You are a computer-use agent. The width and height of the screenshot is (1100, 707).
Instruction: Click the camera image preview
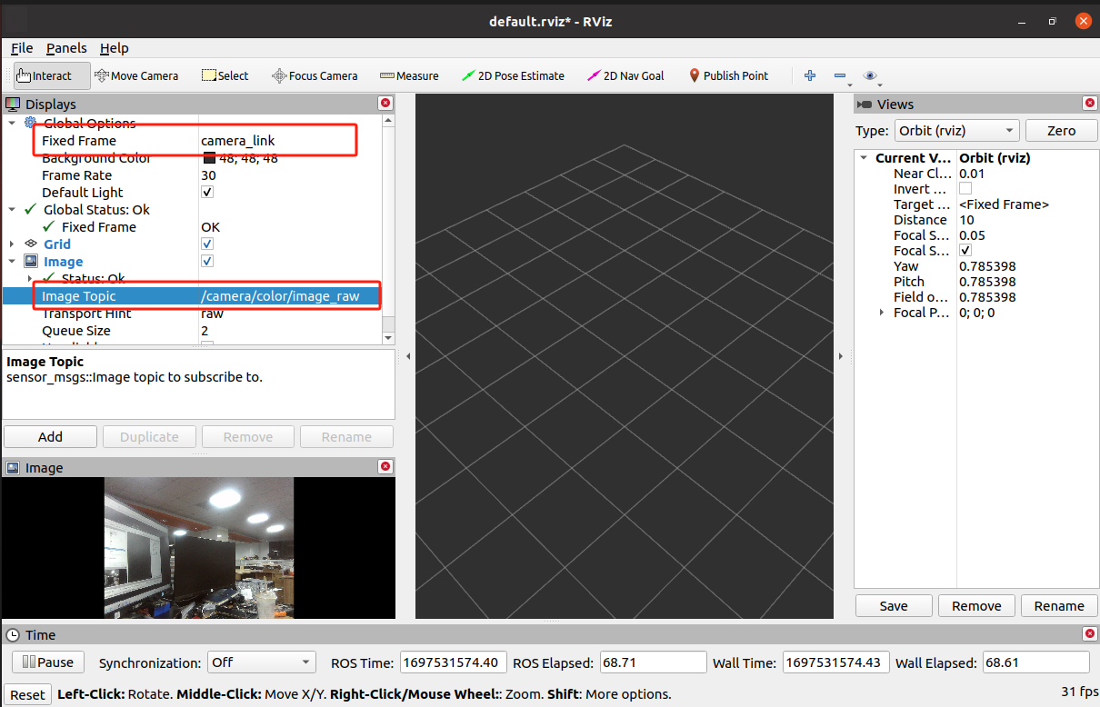pyautogui.click(x=199, y=548)
